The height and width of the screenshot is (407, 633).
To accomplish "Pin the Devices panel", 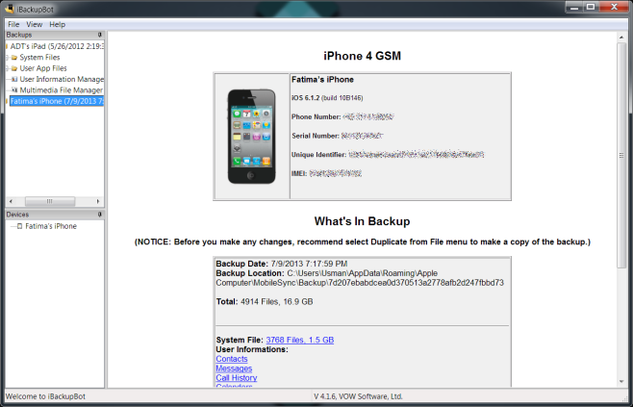I will point(100,215).
